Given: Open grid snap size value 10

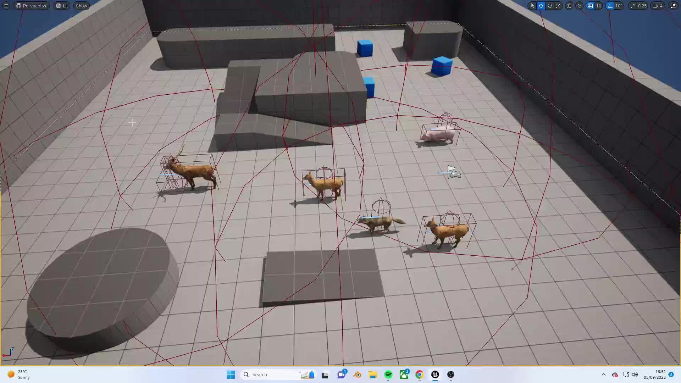Looking at the screenshot, I should [x=599, y=6].
